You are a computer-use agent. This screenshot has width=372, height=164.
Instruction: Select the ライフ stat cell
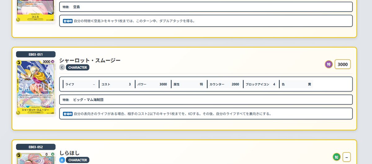(x=80, y=84)
